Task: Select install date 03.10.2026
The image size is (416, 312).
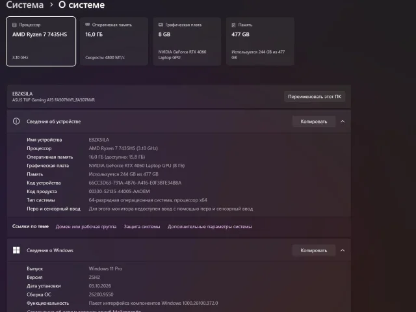Action: pyautogui.click(x=99, y=286)
